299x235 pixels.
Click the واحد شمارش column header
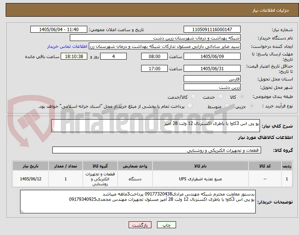point(135,166)
